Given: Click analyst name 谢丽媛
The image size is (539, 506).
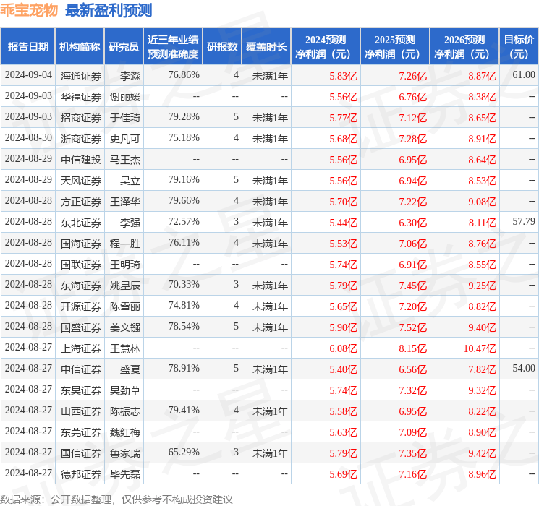Looking at the screenshot, I should click(x=125, y=97).
